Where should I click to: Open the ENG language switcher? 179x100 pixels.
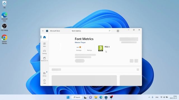(157, 97)
